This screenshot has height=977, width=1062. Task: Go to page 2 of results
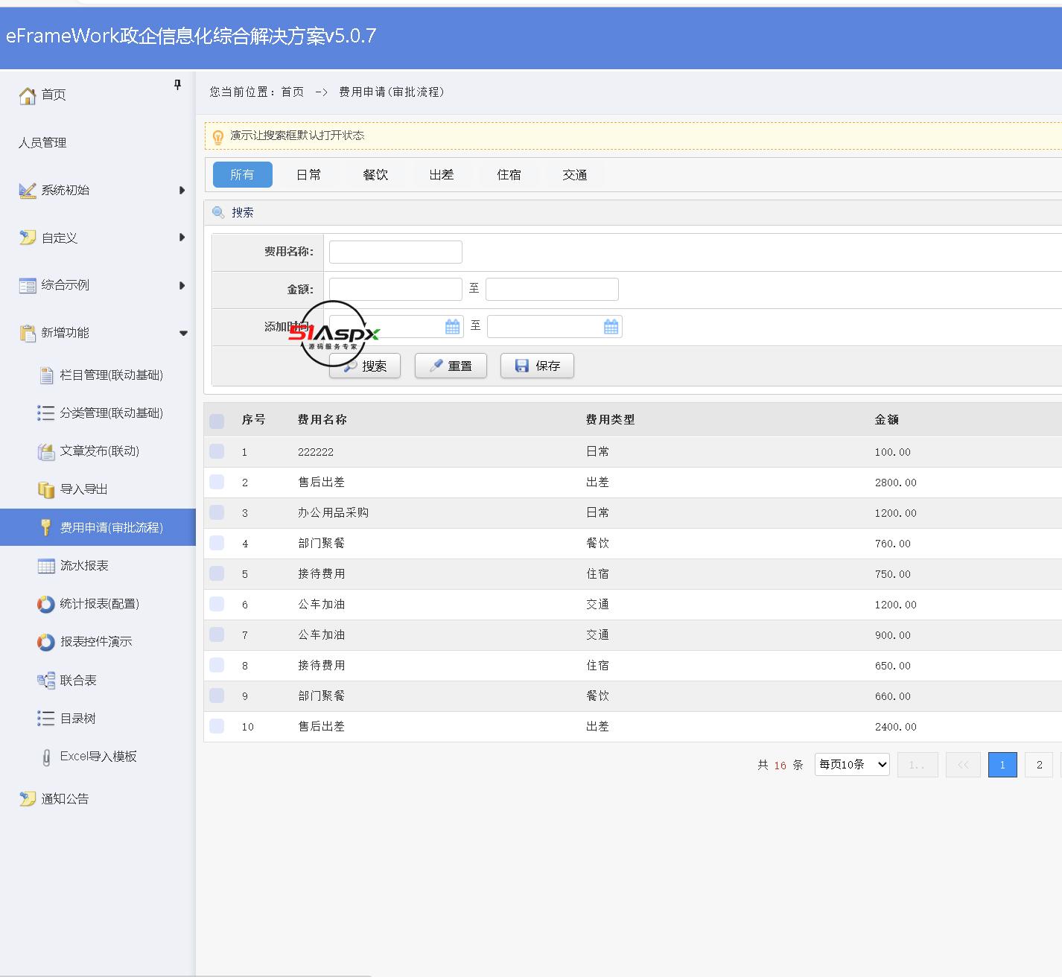point(1039,765)
